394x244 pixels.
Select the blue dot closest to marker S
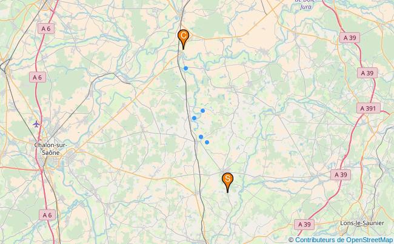coord(207,142)
